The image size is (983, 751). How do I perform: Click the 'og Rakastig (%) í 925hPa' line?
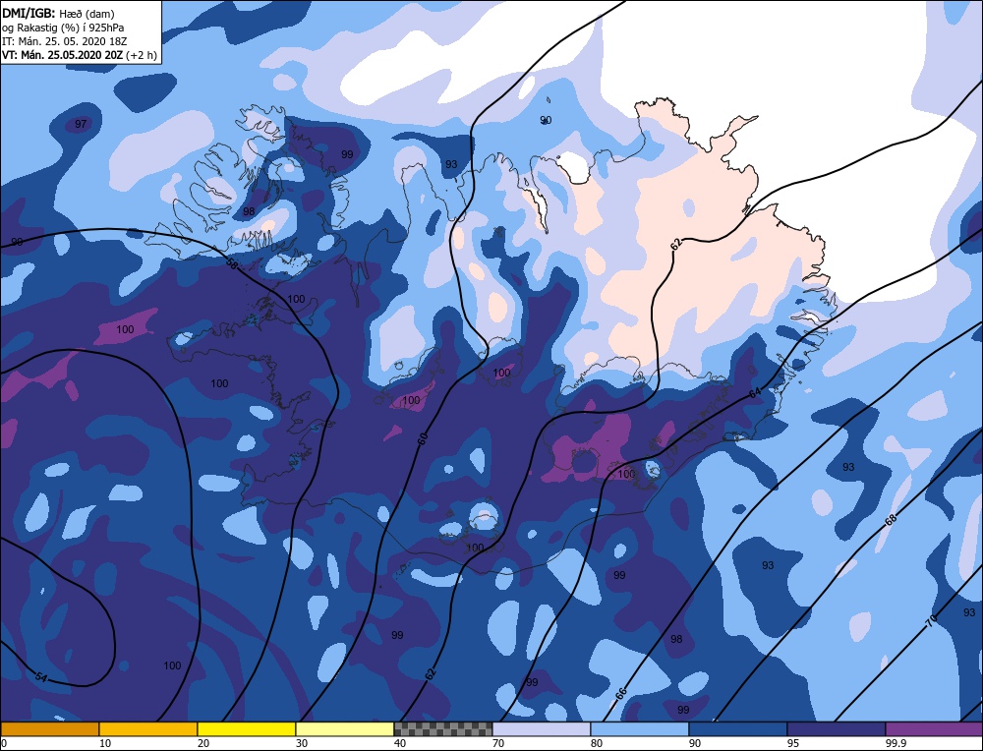(x=63, y=27)
